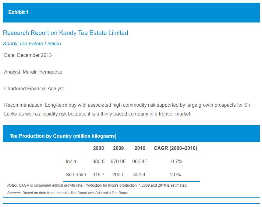Click the CAGR (2008–2010) column header
The width and height of the screenshot is (262, 207).
pos(175,148)
